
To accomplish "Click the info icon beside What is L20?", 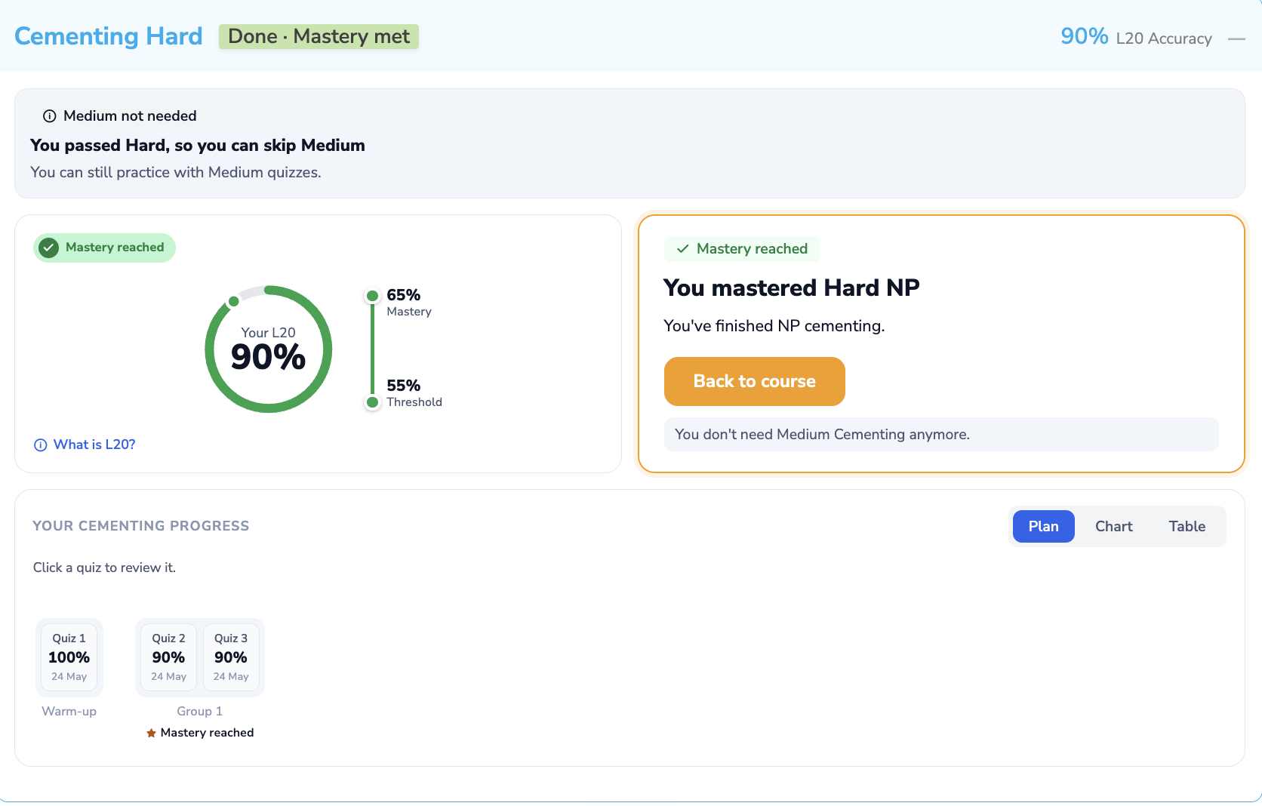I will pos(41,445).
